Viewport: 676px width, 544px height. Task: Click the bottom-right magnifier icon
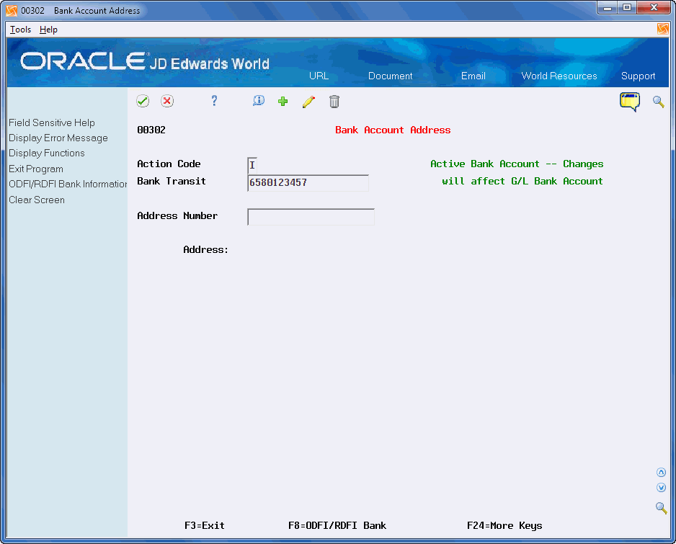pos(661,507)
